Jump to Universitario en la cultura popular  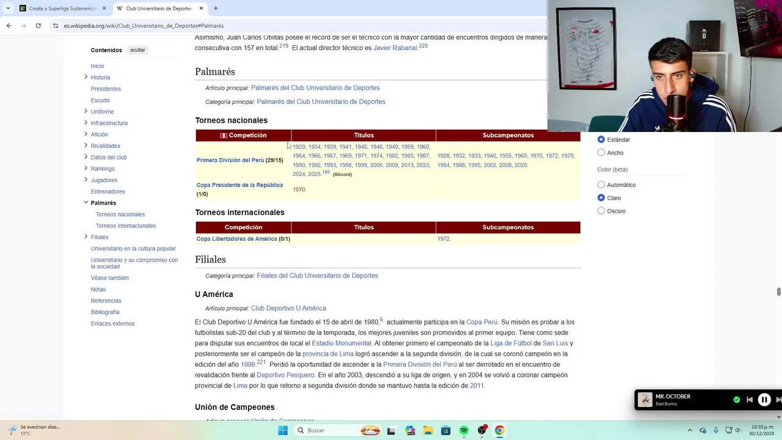133,249
